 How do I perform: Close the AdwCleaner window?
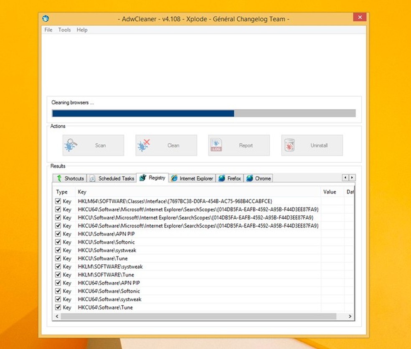click(x=360, y=17)
